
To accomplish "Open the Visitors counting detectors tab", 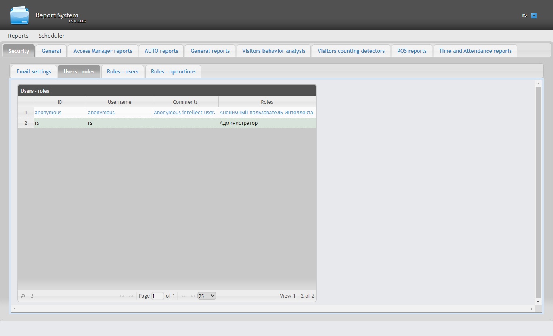I will [x=351, y=51].
